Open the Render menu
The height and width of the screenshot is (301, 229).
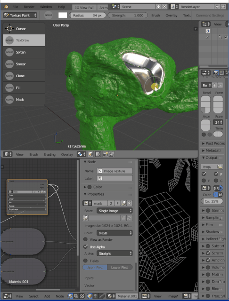[29, 7]
